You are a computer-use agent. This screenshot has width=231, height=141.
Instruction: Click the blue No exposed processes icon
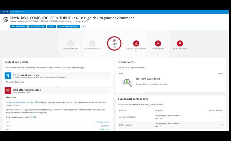point(8,76)
